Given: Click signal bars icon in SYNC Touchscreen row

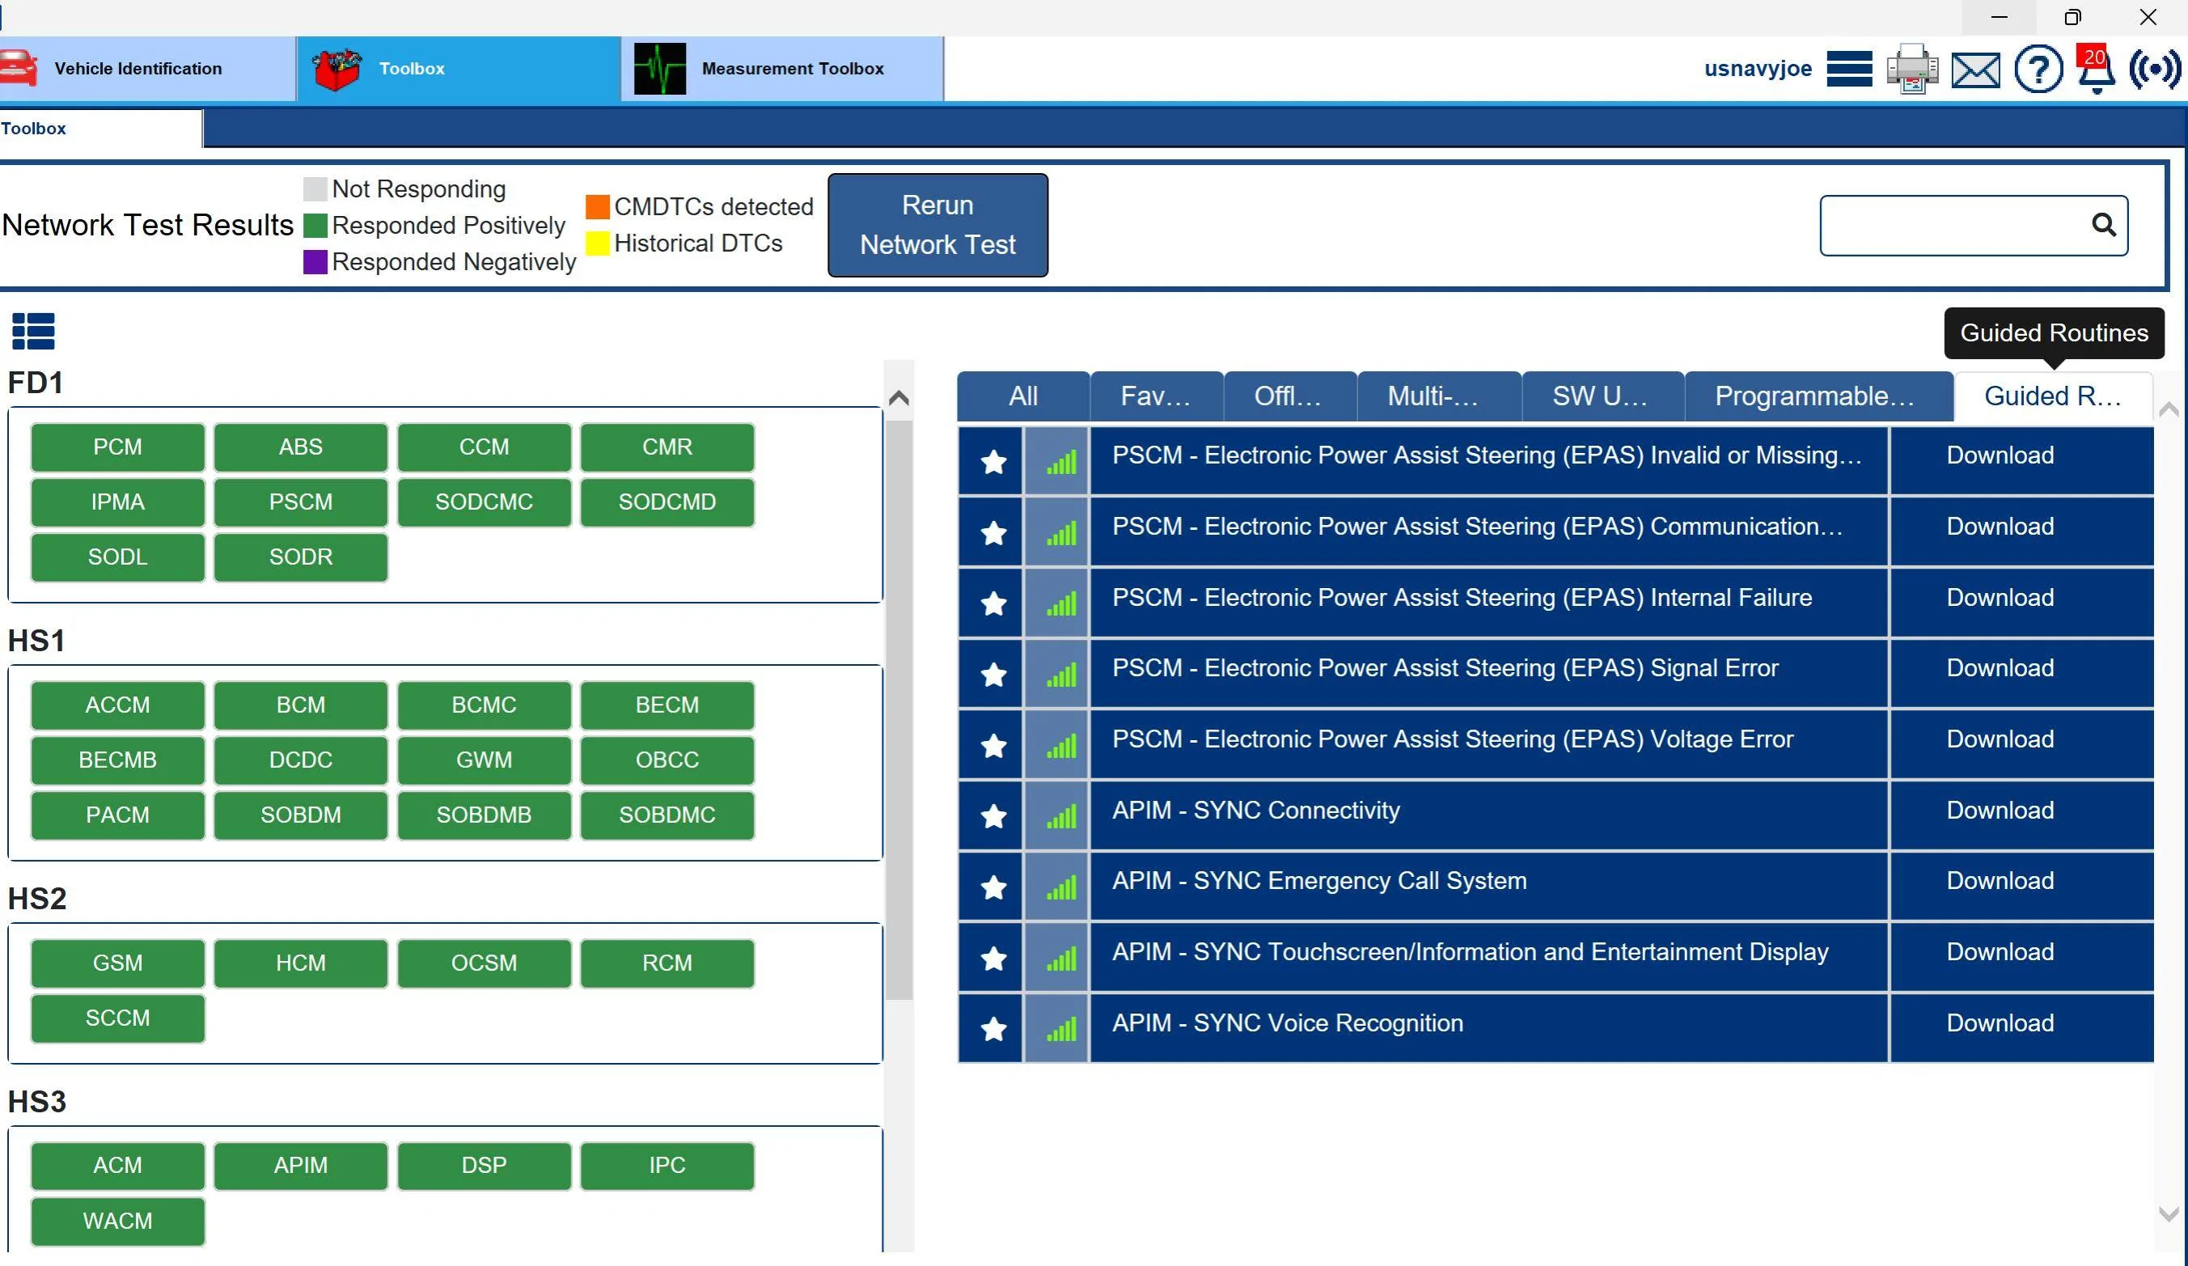Looking at the screenshot, I should (x=1060, y=959).
